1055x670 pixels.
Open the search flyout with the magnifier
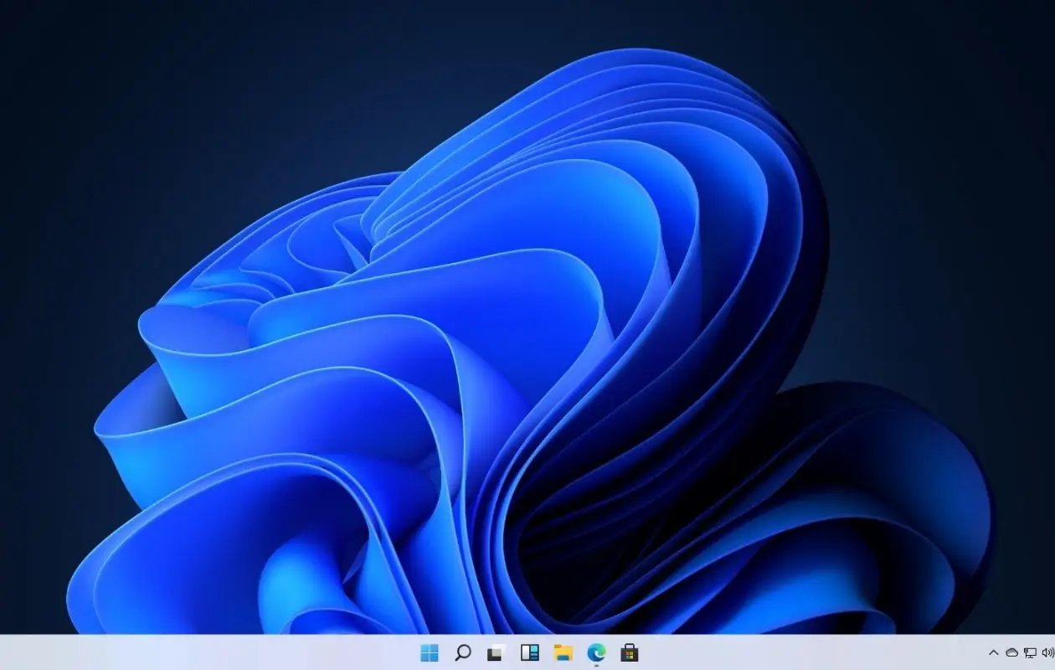pyautogui.click(x=463, y=653)
